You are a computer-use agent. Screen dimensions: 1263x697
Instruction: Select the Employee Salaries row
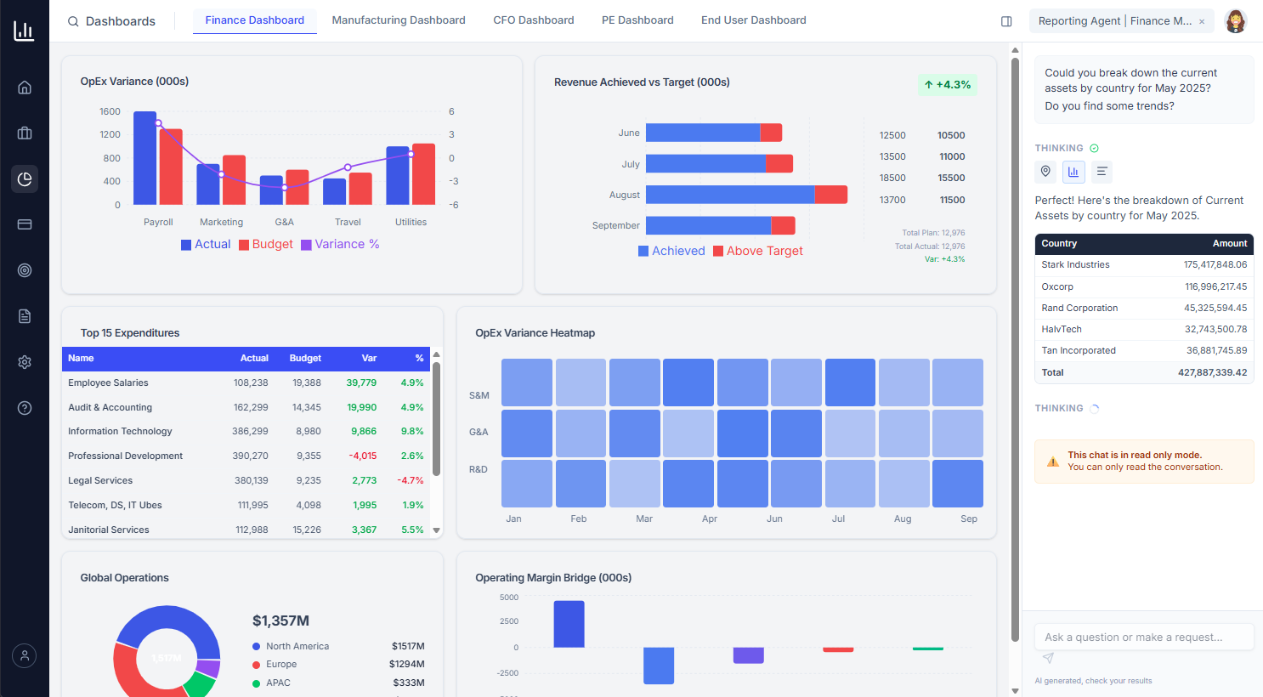[x=246, y=383]
